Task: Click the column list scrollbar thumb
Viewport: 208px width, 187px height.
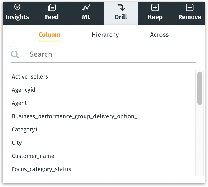Action: click(x=200, y=88)
